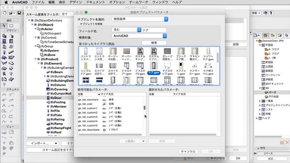Click the 検索 search button

154,43
